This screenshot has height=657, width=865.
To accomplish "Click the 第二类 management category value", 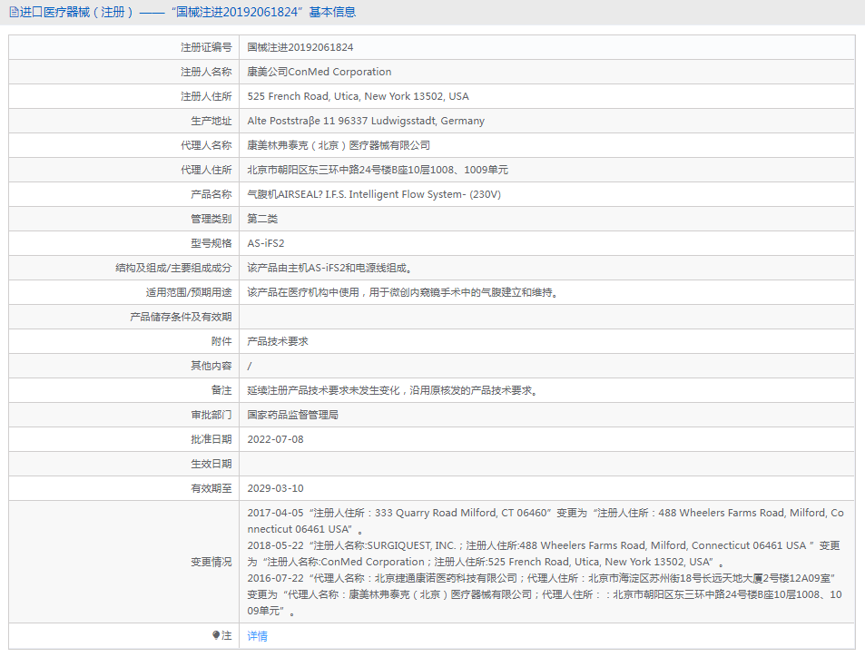I will [262, 219].
